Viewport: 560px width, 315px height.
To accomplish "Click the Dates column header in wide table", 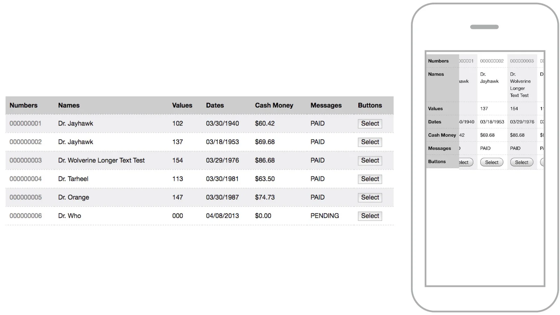I will coord(215,105).
